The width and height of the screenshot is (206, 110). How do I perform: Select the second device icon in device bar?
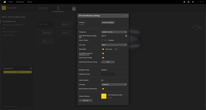(x=74, y=8)
